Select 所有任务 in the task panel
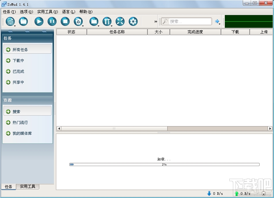274x198 pixels. pos(27,49)
